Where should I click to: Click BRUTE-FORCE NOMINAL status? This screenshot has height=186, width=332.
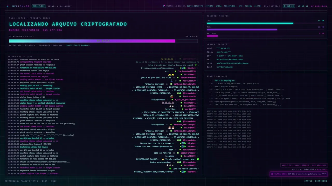pos(78,45)
